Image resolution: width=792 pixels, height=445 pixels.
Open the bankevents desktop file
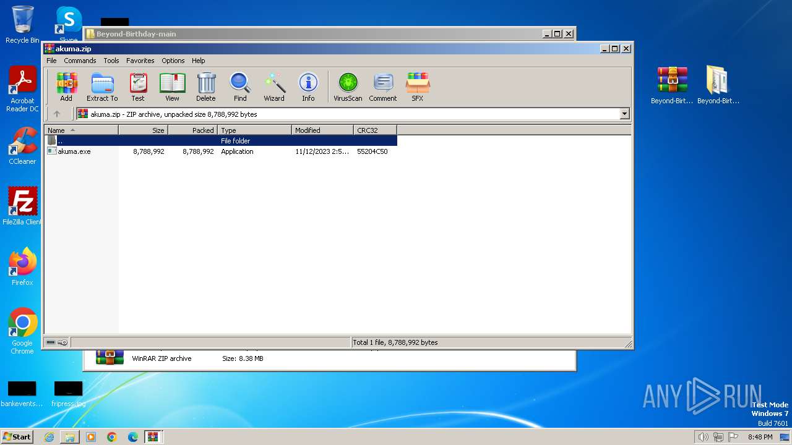(x=22, y=394)
